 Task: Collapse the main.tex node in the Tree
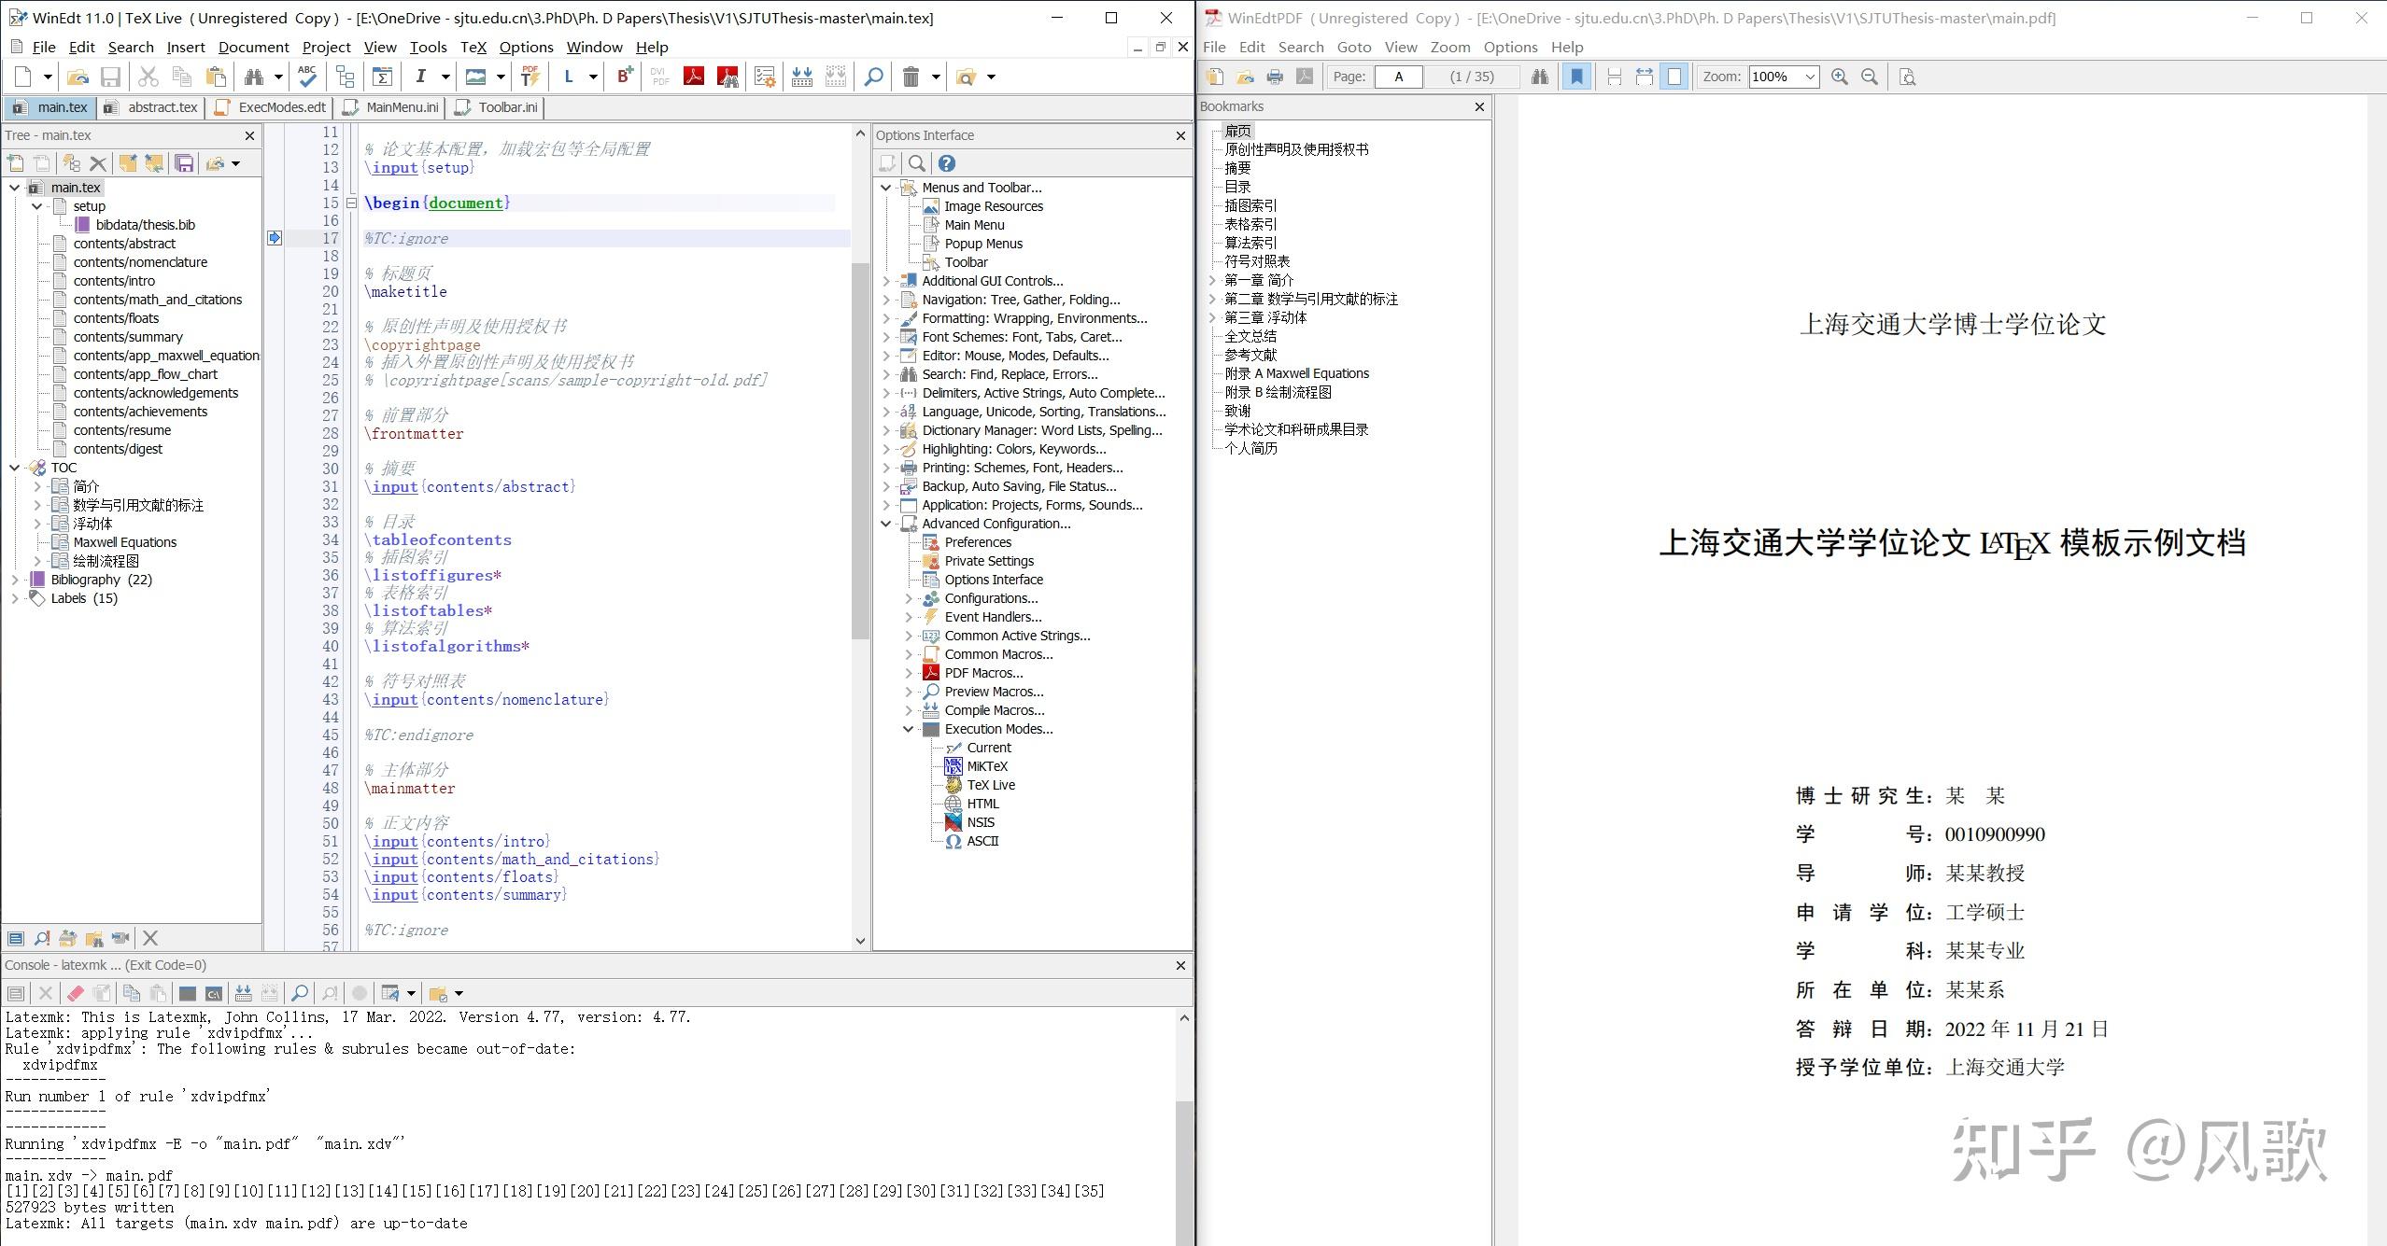[15, 188]
